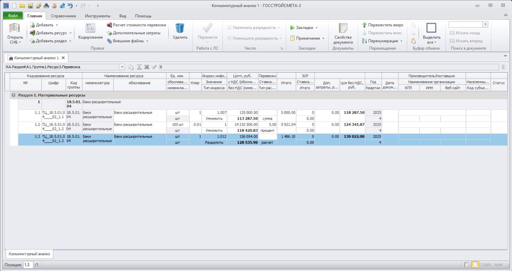
Task: Open Свойства документа
Action: (343, 34)
